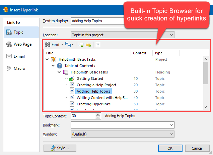213x155 pixels.
Task: Click the Creating a Help Project topic icon
Action: (x=72, y=85)
